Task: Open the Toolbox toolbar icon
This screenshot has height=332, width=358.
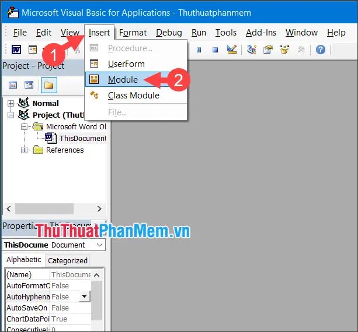Action: point(301,50)
